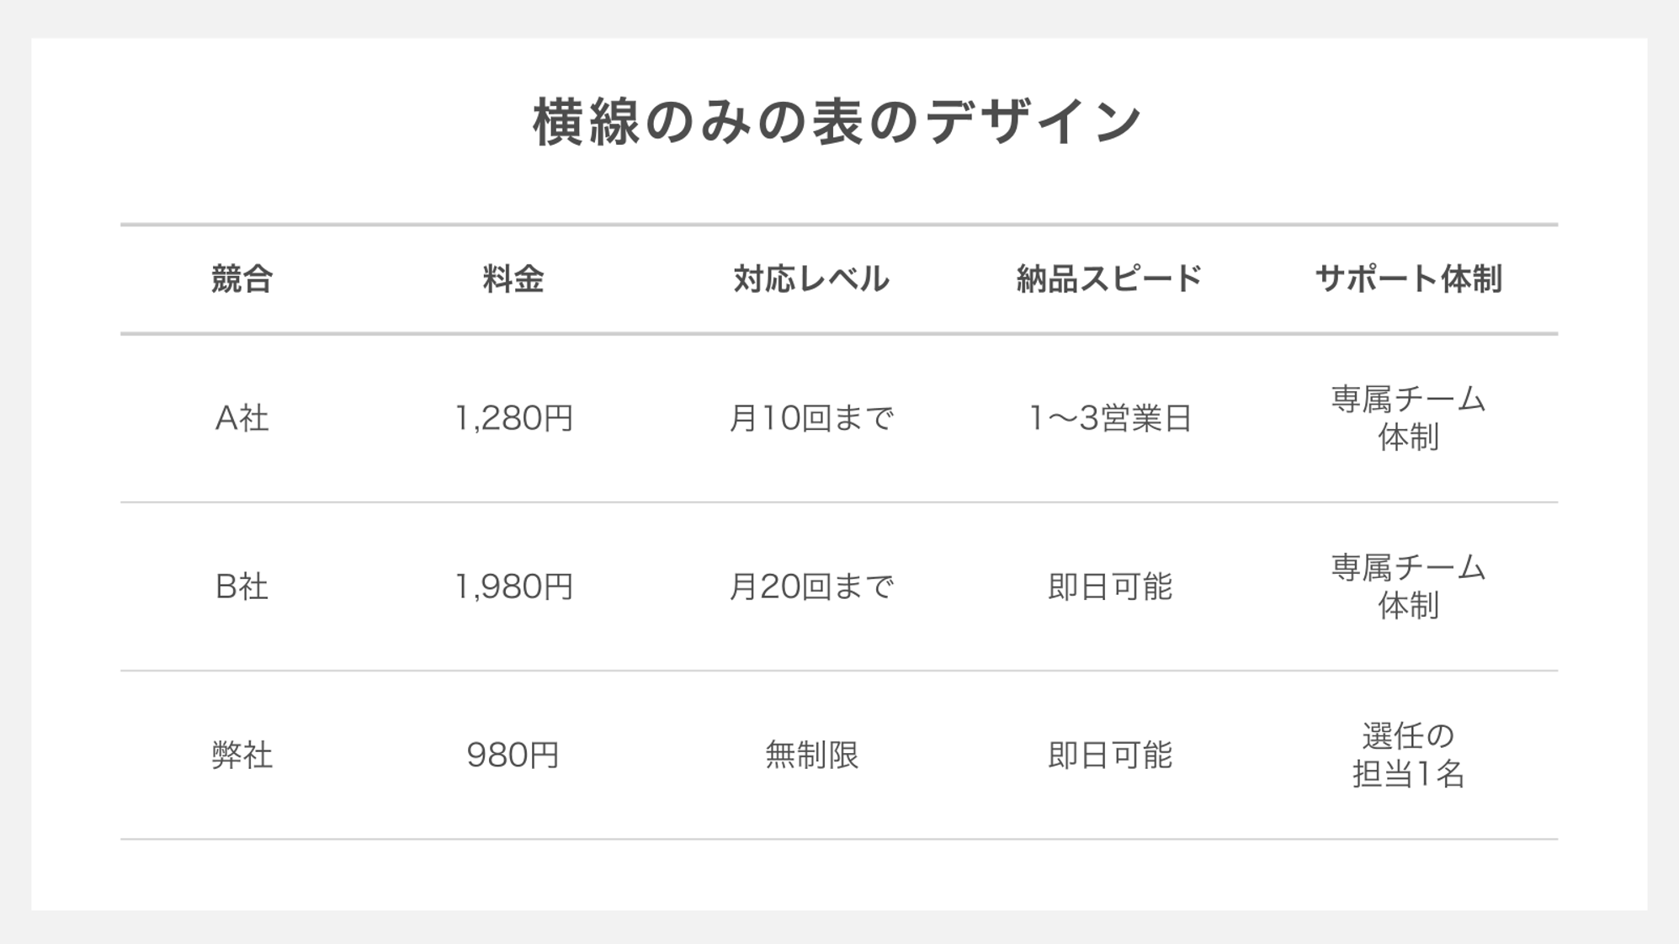Select the サポート体制 header cell

[x=1408, y=279]
